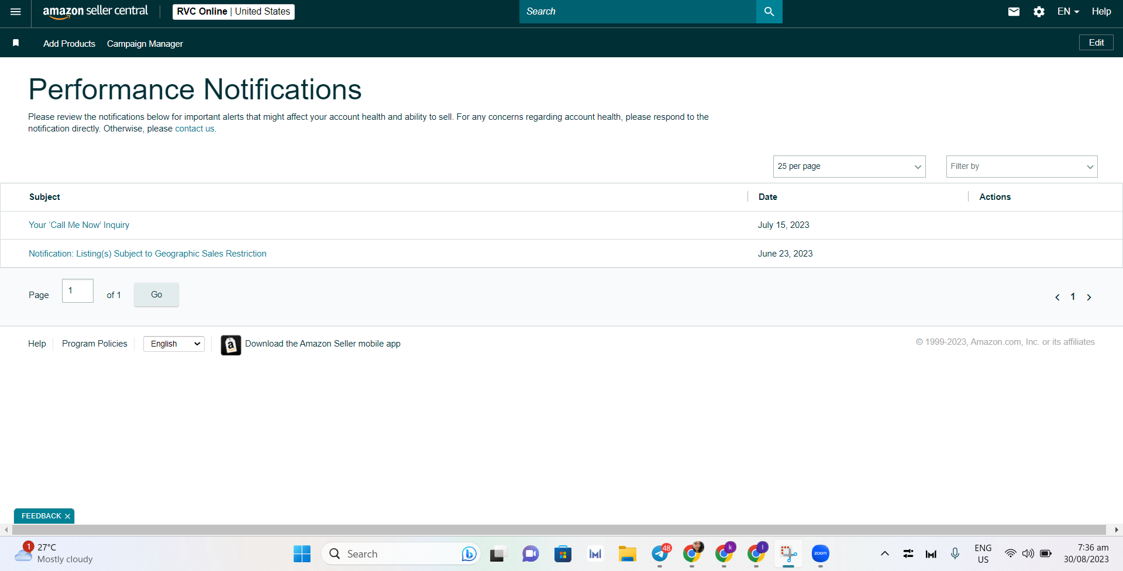Close the Feedback tab with X
Screen dimensions: 1123x571
click(68, 516)
